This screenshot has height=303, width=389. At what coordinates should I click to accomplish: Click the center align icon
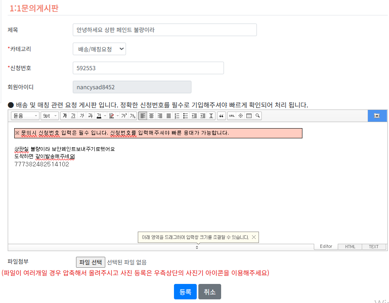click(x=151, y=116)
